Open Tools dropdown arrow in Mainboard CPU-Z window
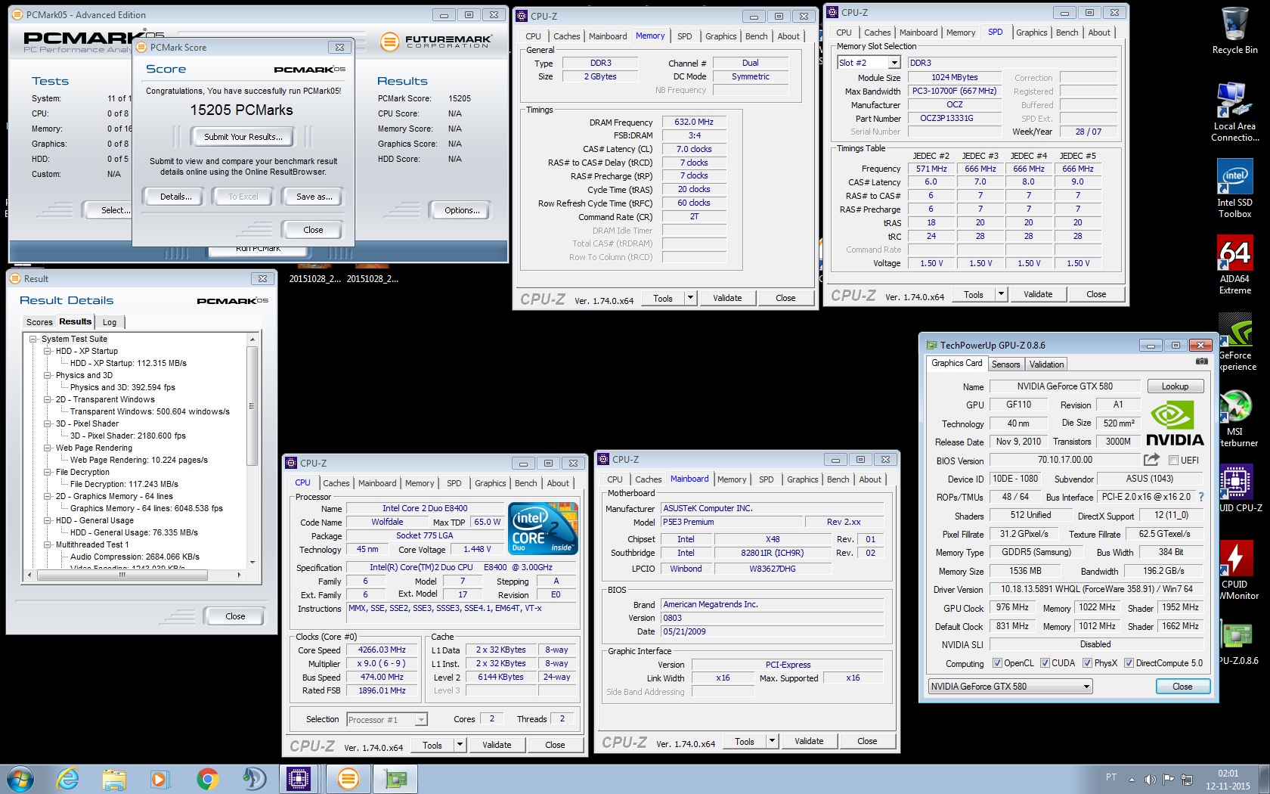The width and height of the screenshot is (1270, 794). tap(772, 741)
